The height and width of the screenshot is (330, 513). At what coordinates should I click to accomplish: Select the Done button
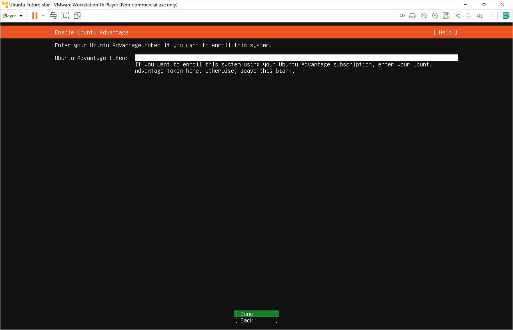256,314
